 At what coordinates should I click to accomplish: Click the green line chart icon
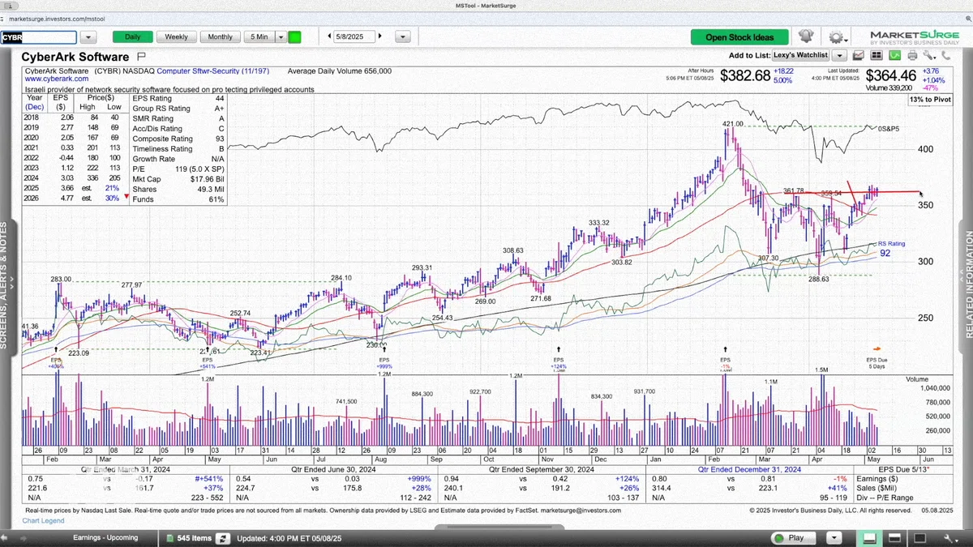click(x=894, y=55)
